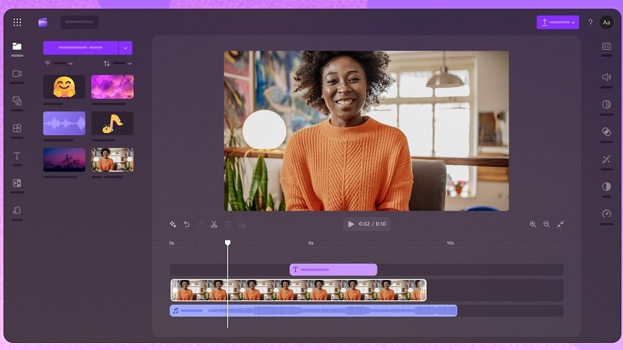Open the media filter dropdown
623x350 pixels.
tap(58, 64)
